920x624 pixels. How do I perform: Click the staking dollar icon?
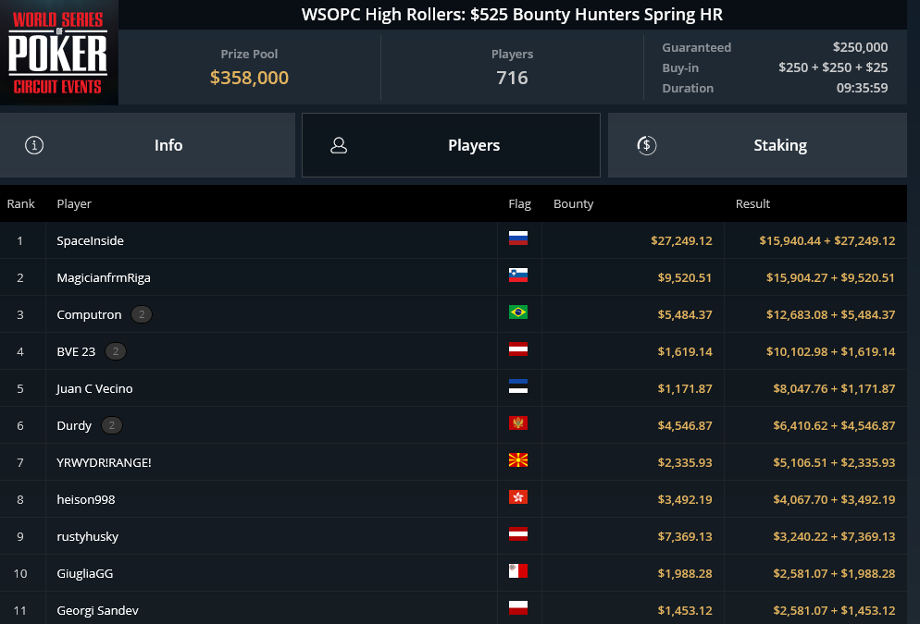click(647, 145)
